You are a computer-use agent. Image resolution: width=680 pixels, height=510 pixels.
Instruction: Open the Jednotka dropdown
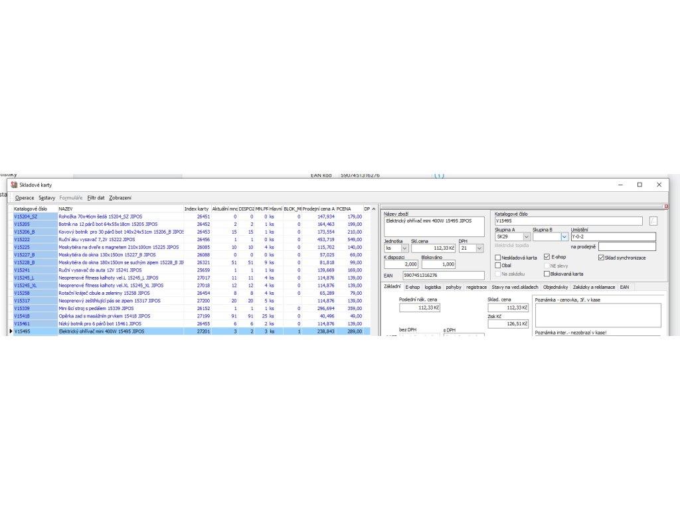click(x=404, y=248)
